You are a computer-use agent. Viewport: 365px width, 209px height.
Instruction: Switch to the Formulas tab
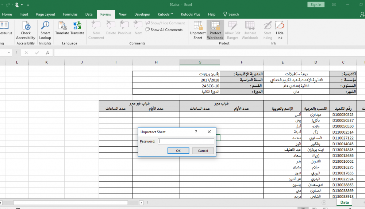[70, 14]
